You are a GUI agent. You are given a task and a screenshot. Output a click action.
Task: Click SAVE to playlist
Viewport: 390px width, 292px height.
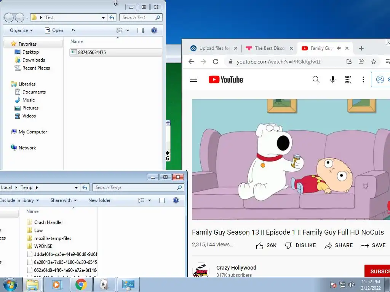(x=373, y=246)
